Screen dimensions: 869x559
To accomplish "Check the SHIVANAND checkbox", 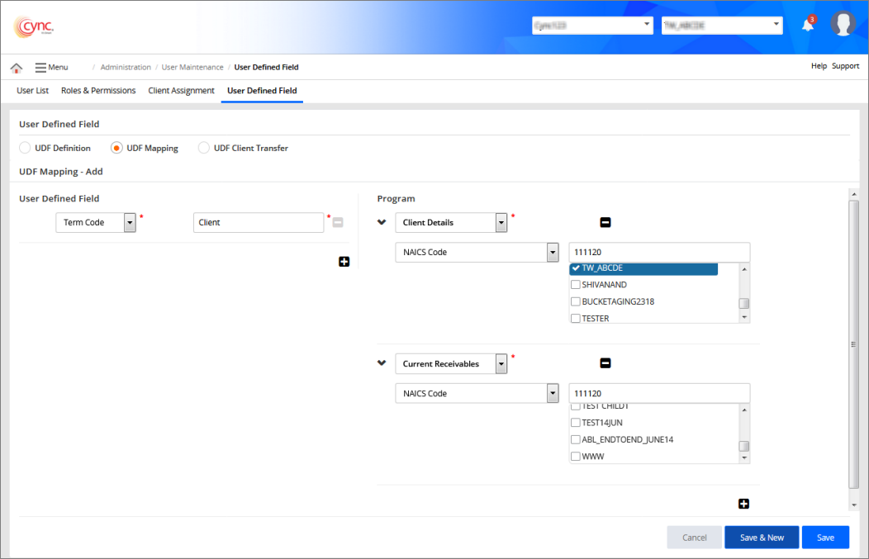I will click(576, 285).
